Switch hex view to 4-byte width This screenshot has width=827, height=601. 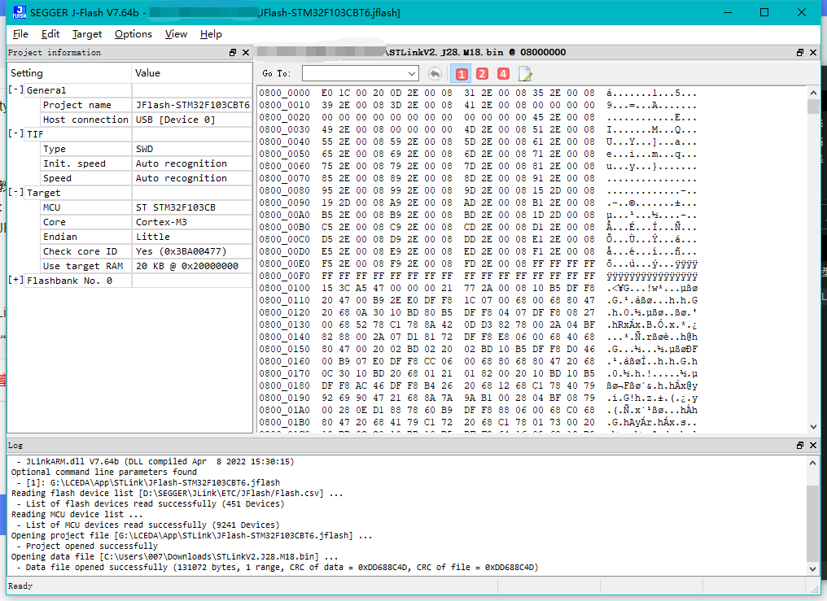point(503,74)
